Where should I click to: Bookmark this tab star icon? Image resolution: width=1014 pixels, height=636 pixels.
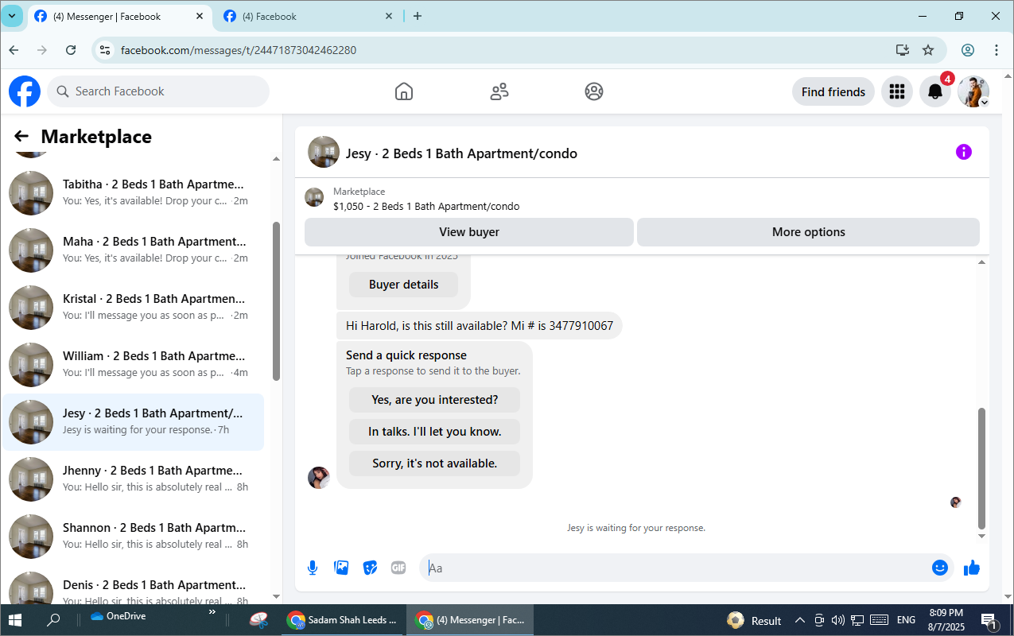[x=928, y=50]
